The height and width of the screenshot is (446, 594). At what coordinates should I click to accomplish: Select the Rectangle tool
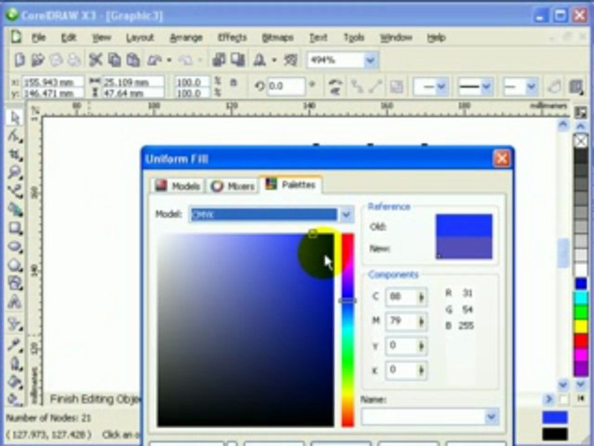pyautogui.click(x=14, y=228)
